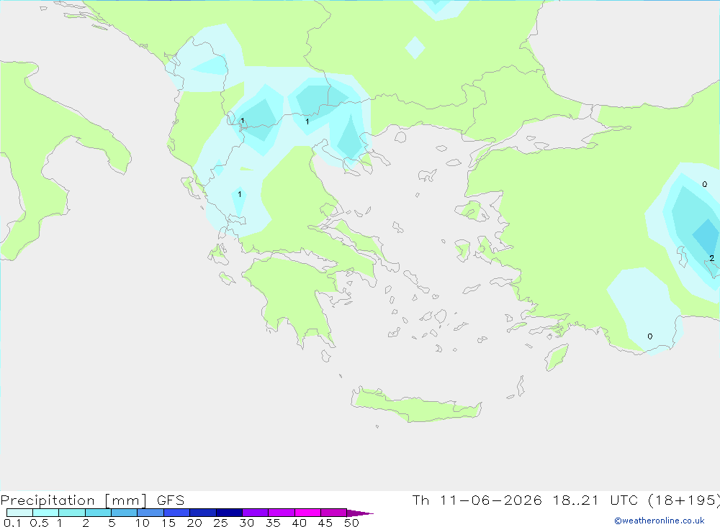Click the legend label '50'

(351, 523)
